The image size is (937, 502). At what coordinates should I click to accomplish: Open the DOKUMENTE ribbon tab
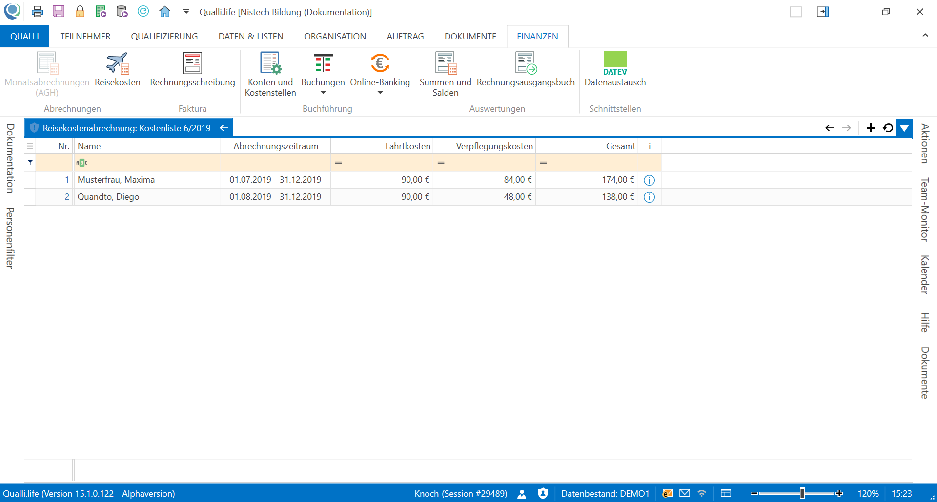(x=470, y=37)
